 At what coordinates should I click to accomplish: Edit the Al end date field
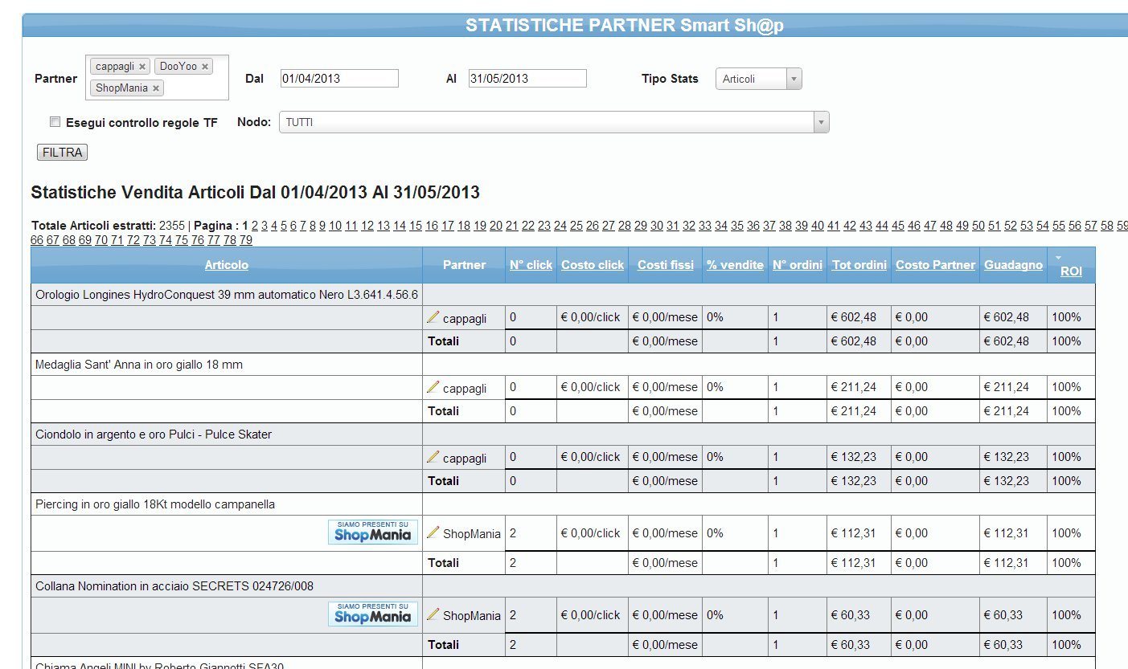point(527,79)
